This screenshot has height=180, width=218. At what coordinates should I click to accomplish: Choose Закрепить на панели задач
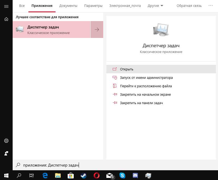point(141,103)
